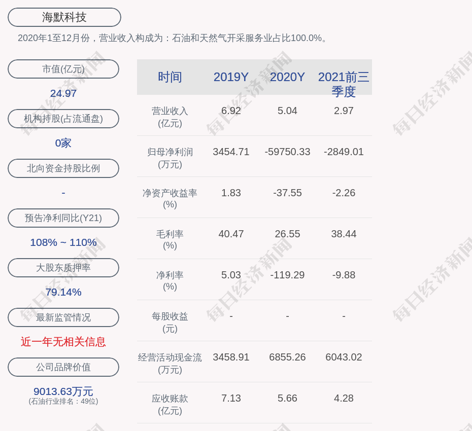Select the receivables value 7.13
This screenshot has width=472, height=431.
point(231,398)
